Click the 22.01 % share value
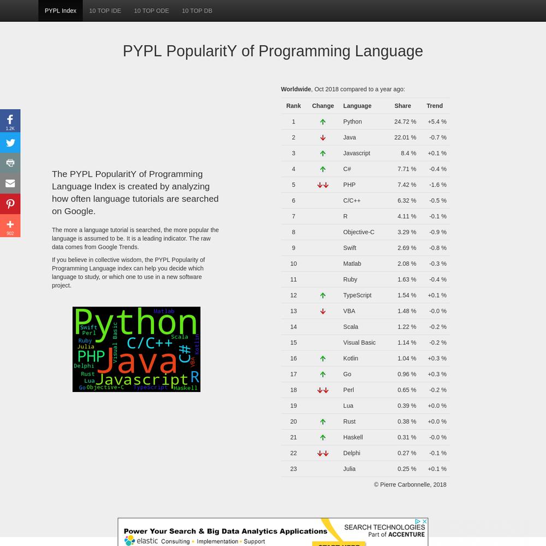The image size is (546, 546). pos(405,138)
